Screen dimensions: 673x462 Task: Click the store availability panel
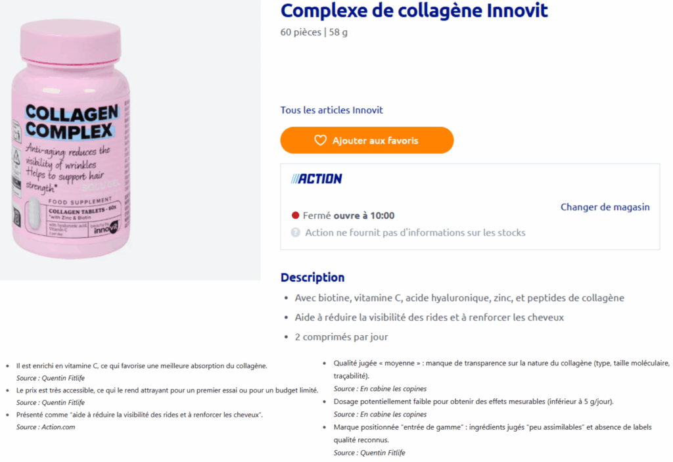click(x=470, y=206)
